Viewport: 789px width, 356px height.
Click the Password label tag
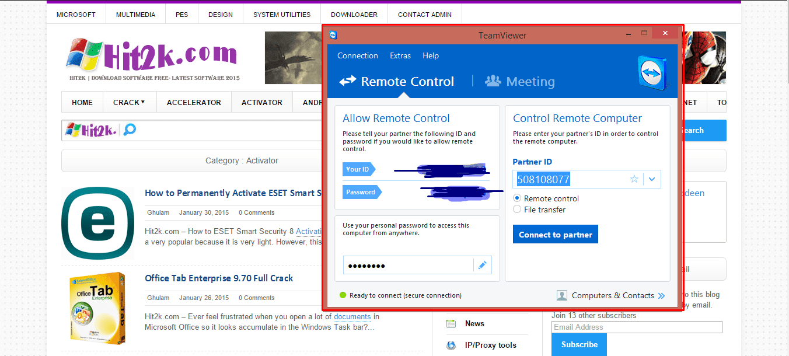pyautogui.click(x=362, y=192)
